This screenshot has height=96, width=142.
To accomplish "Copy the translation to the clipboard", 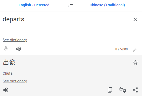I will [110, 90].
